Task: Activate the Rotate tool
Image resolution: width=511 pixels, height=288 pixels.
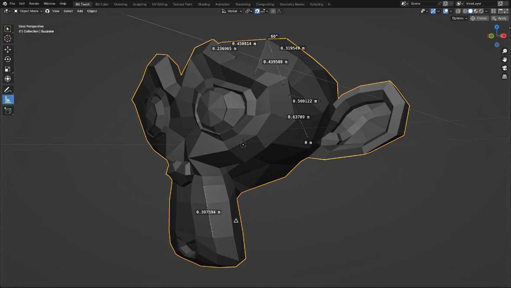Action: coord(8,59)
